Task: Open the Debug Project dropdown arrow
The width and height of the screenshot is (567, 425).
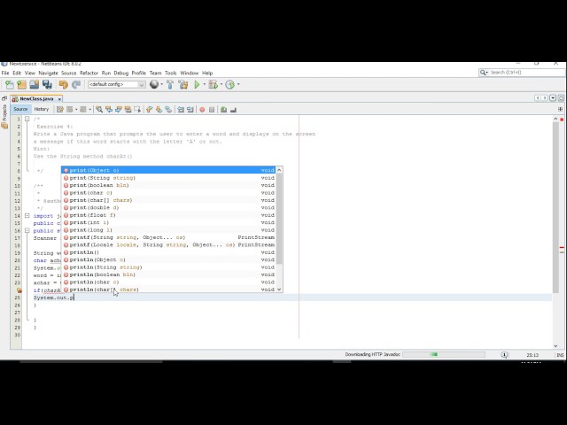Action: click(221, 85)
